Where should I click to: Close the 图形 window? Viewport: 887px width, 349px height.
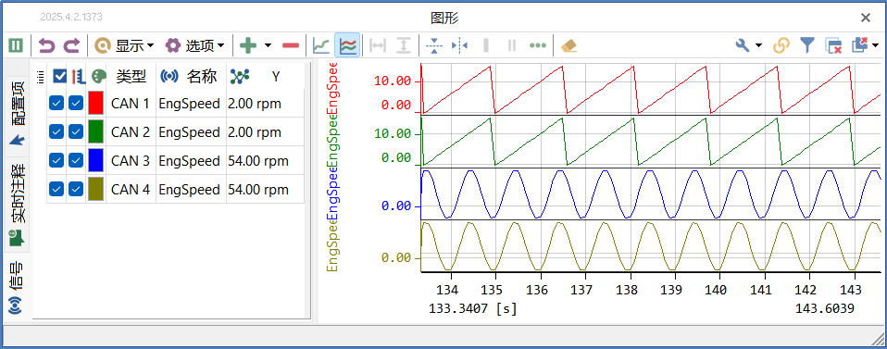pos(865,18)
